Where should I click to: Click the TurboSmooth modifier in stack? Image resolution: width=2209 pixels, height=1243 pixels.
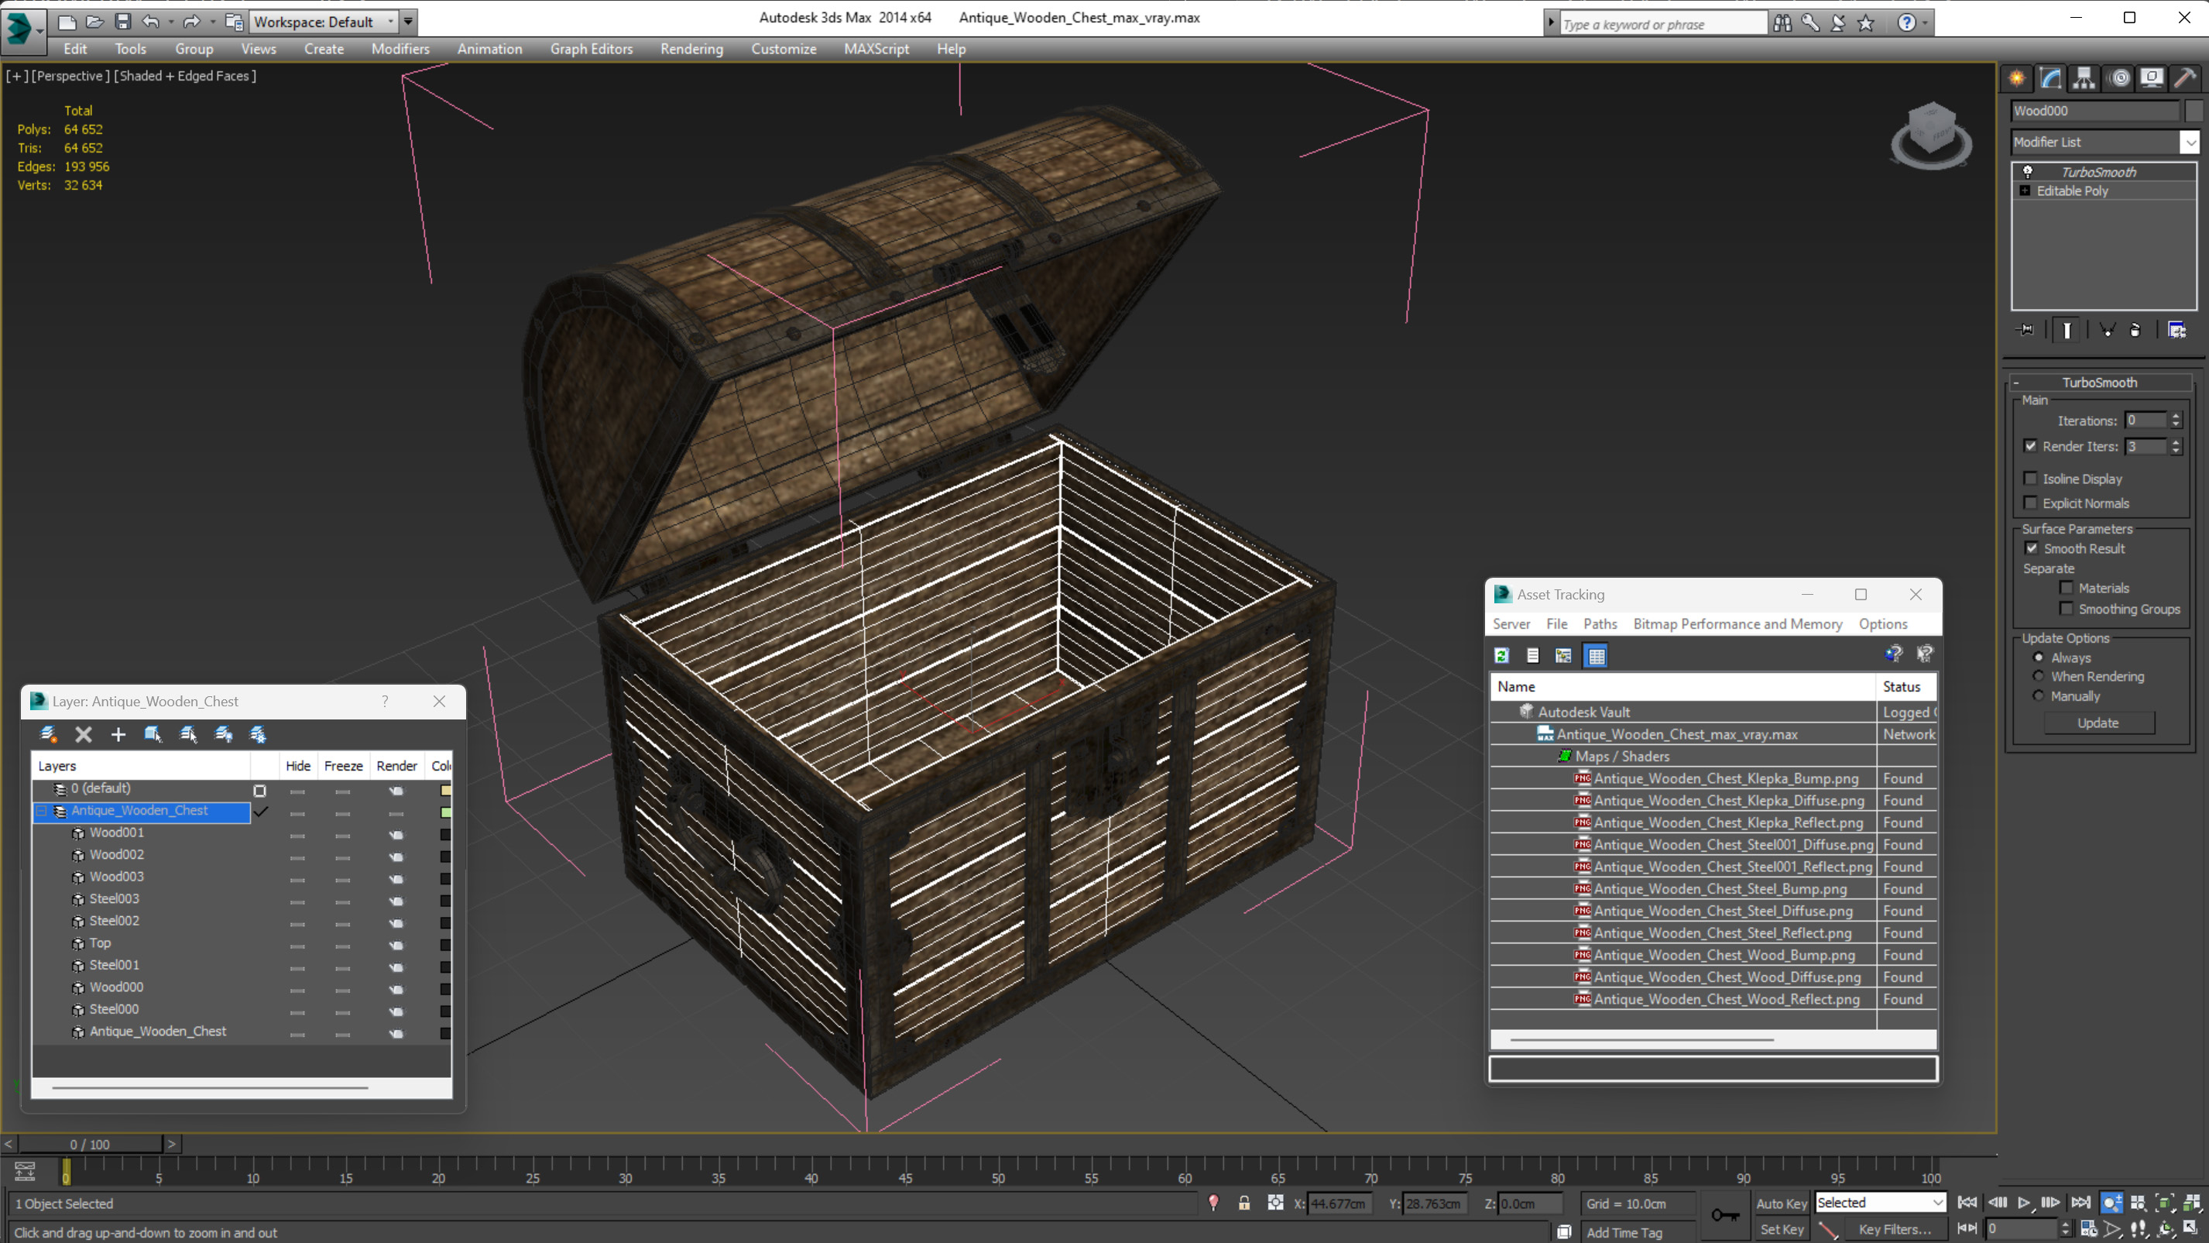click(x=2100, y=171)
